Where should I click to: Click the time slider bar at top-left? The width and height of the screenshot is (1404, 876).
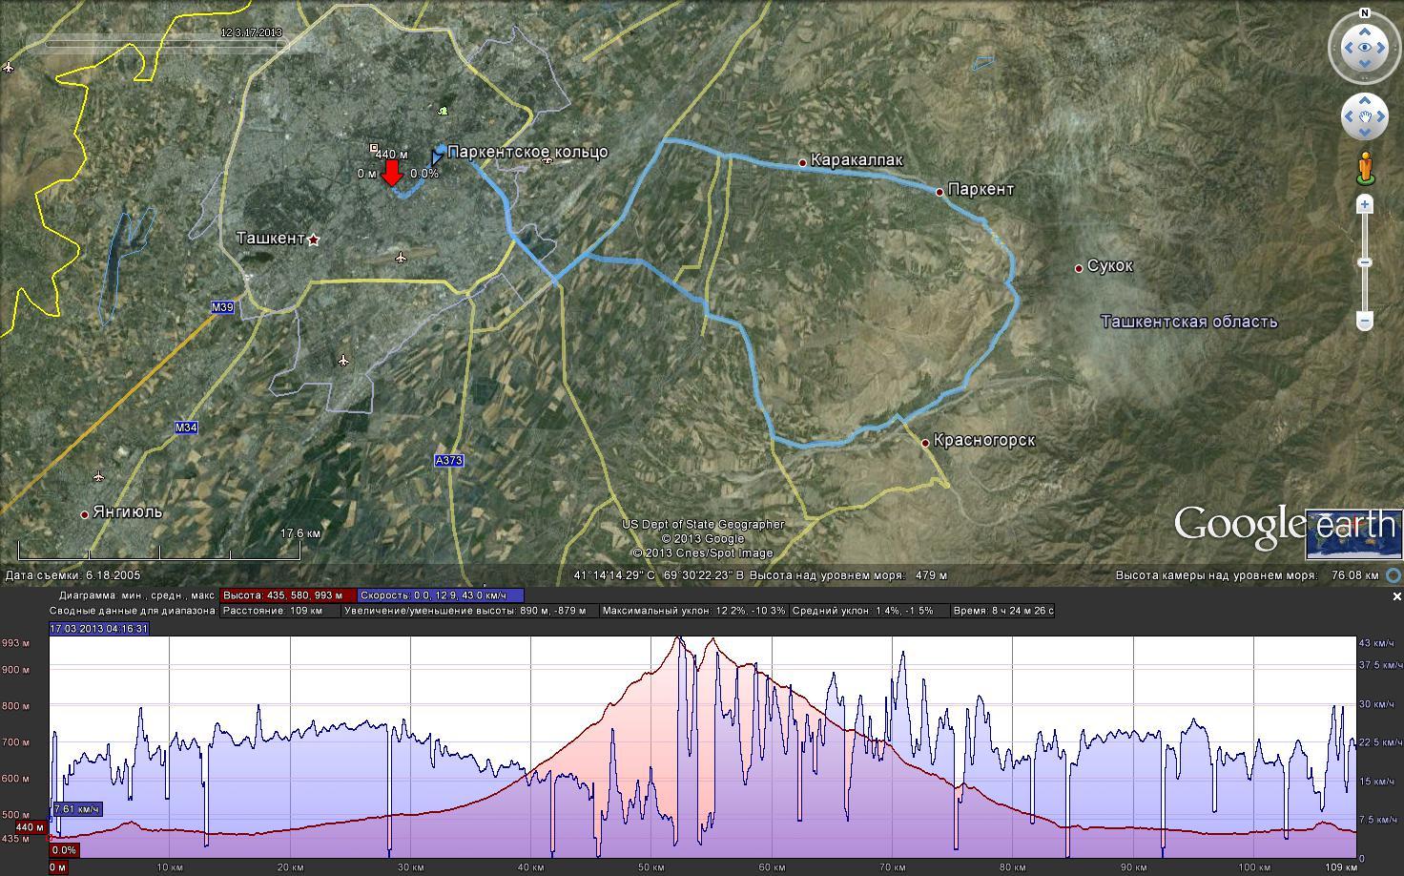[x=157, y=43]
